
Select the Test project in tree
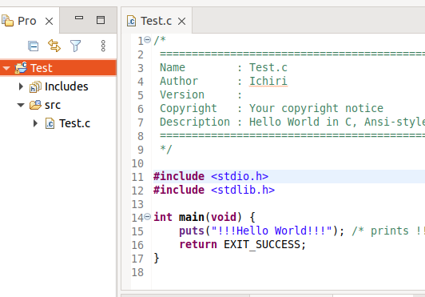(58, 68)
